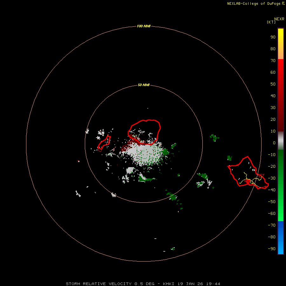Click the 60 knot value on the scale
This screenshot has height=286, width=286.
(x=273, y=72)
